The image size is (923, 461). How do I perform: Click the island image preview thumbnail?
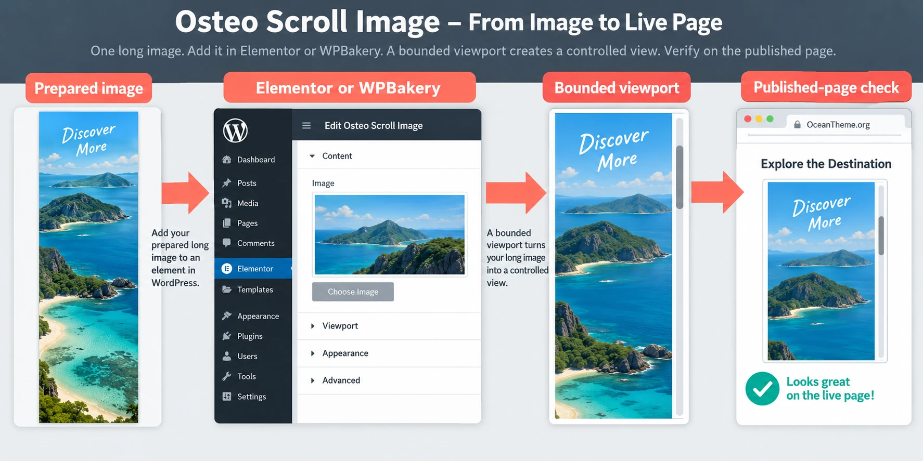(390, 234)
